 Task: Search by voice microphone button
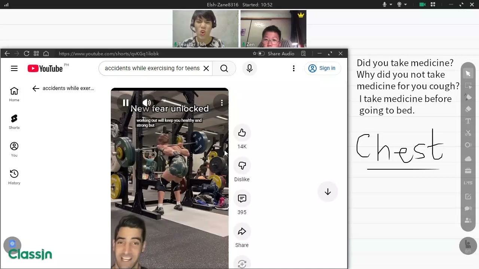[250, 68]
